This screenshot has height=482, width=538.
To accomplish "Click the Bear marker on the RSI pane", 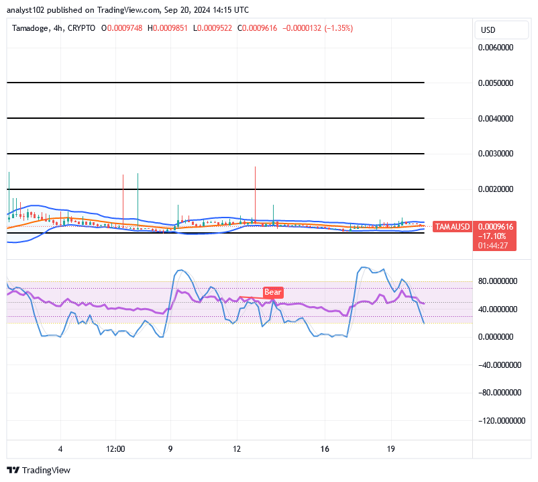I will coord(272,292).
